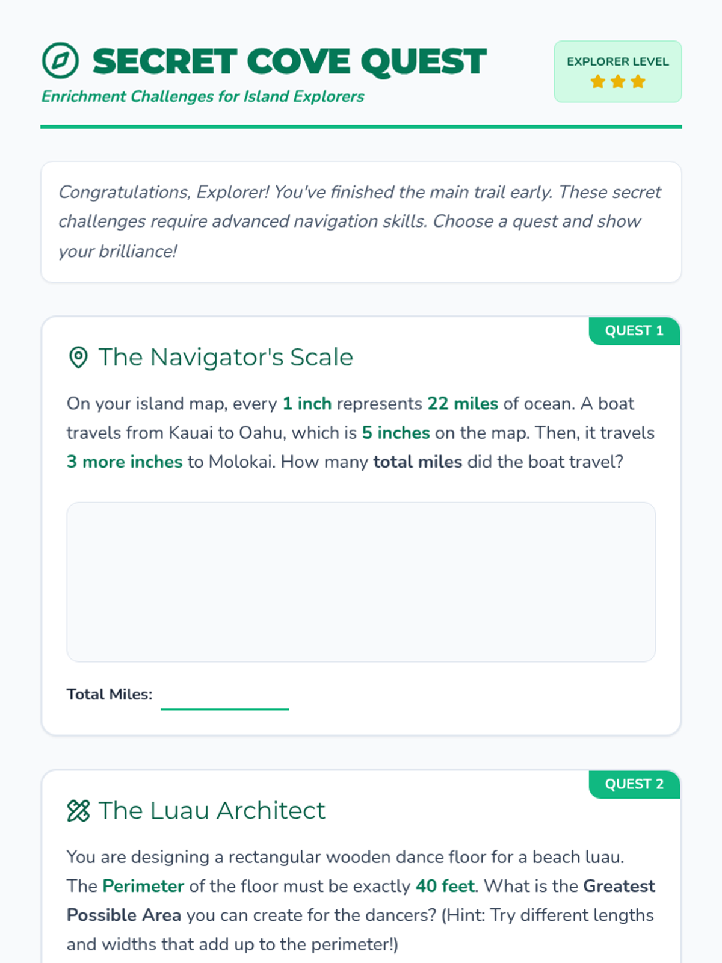
Task: Click the Explorer Level badge label
Action: click(617, 61)
